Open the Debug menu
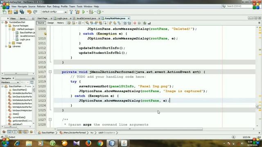 click(x=56, y=7)
